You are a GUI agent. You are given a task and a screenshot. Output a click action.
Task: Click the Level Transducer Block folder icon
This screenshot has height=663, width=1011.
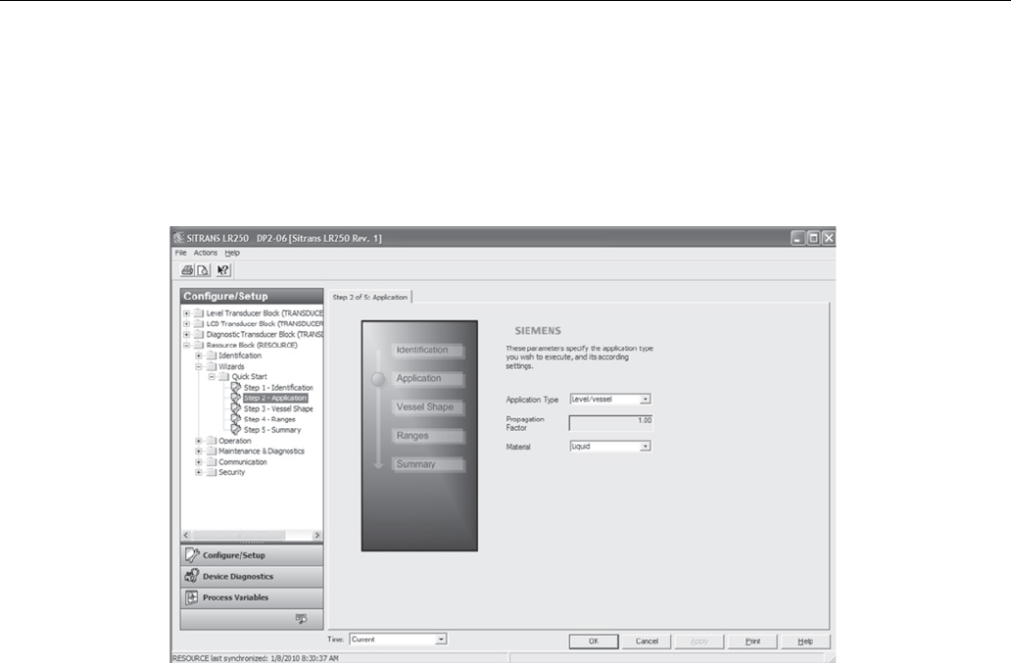199,313
